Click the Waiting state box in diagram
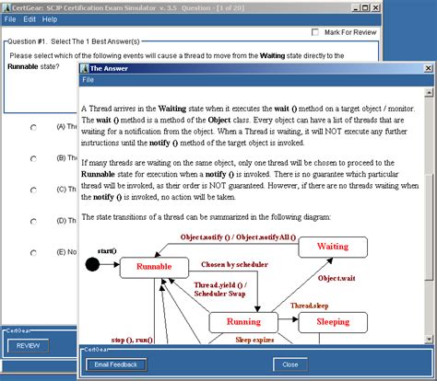 coord(333,247)
